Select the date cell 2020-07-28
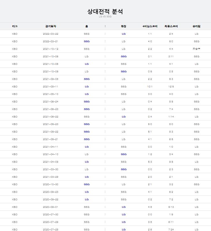The width and height of the screenshot is (211, 231). coord(51,229)
